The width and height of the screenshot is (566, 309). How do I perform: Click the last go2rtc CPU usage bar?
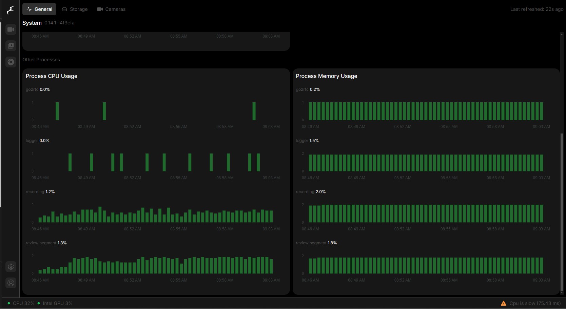(x=254, y=111)
